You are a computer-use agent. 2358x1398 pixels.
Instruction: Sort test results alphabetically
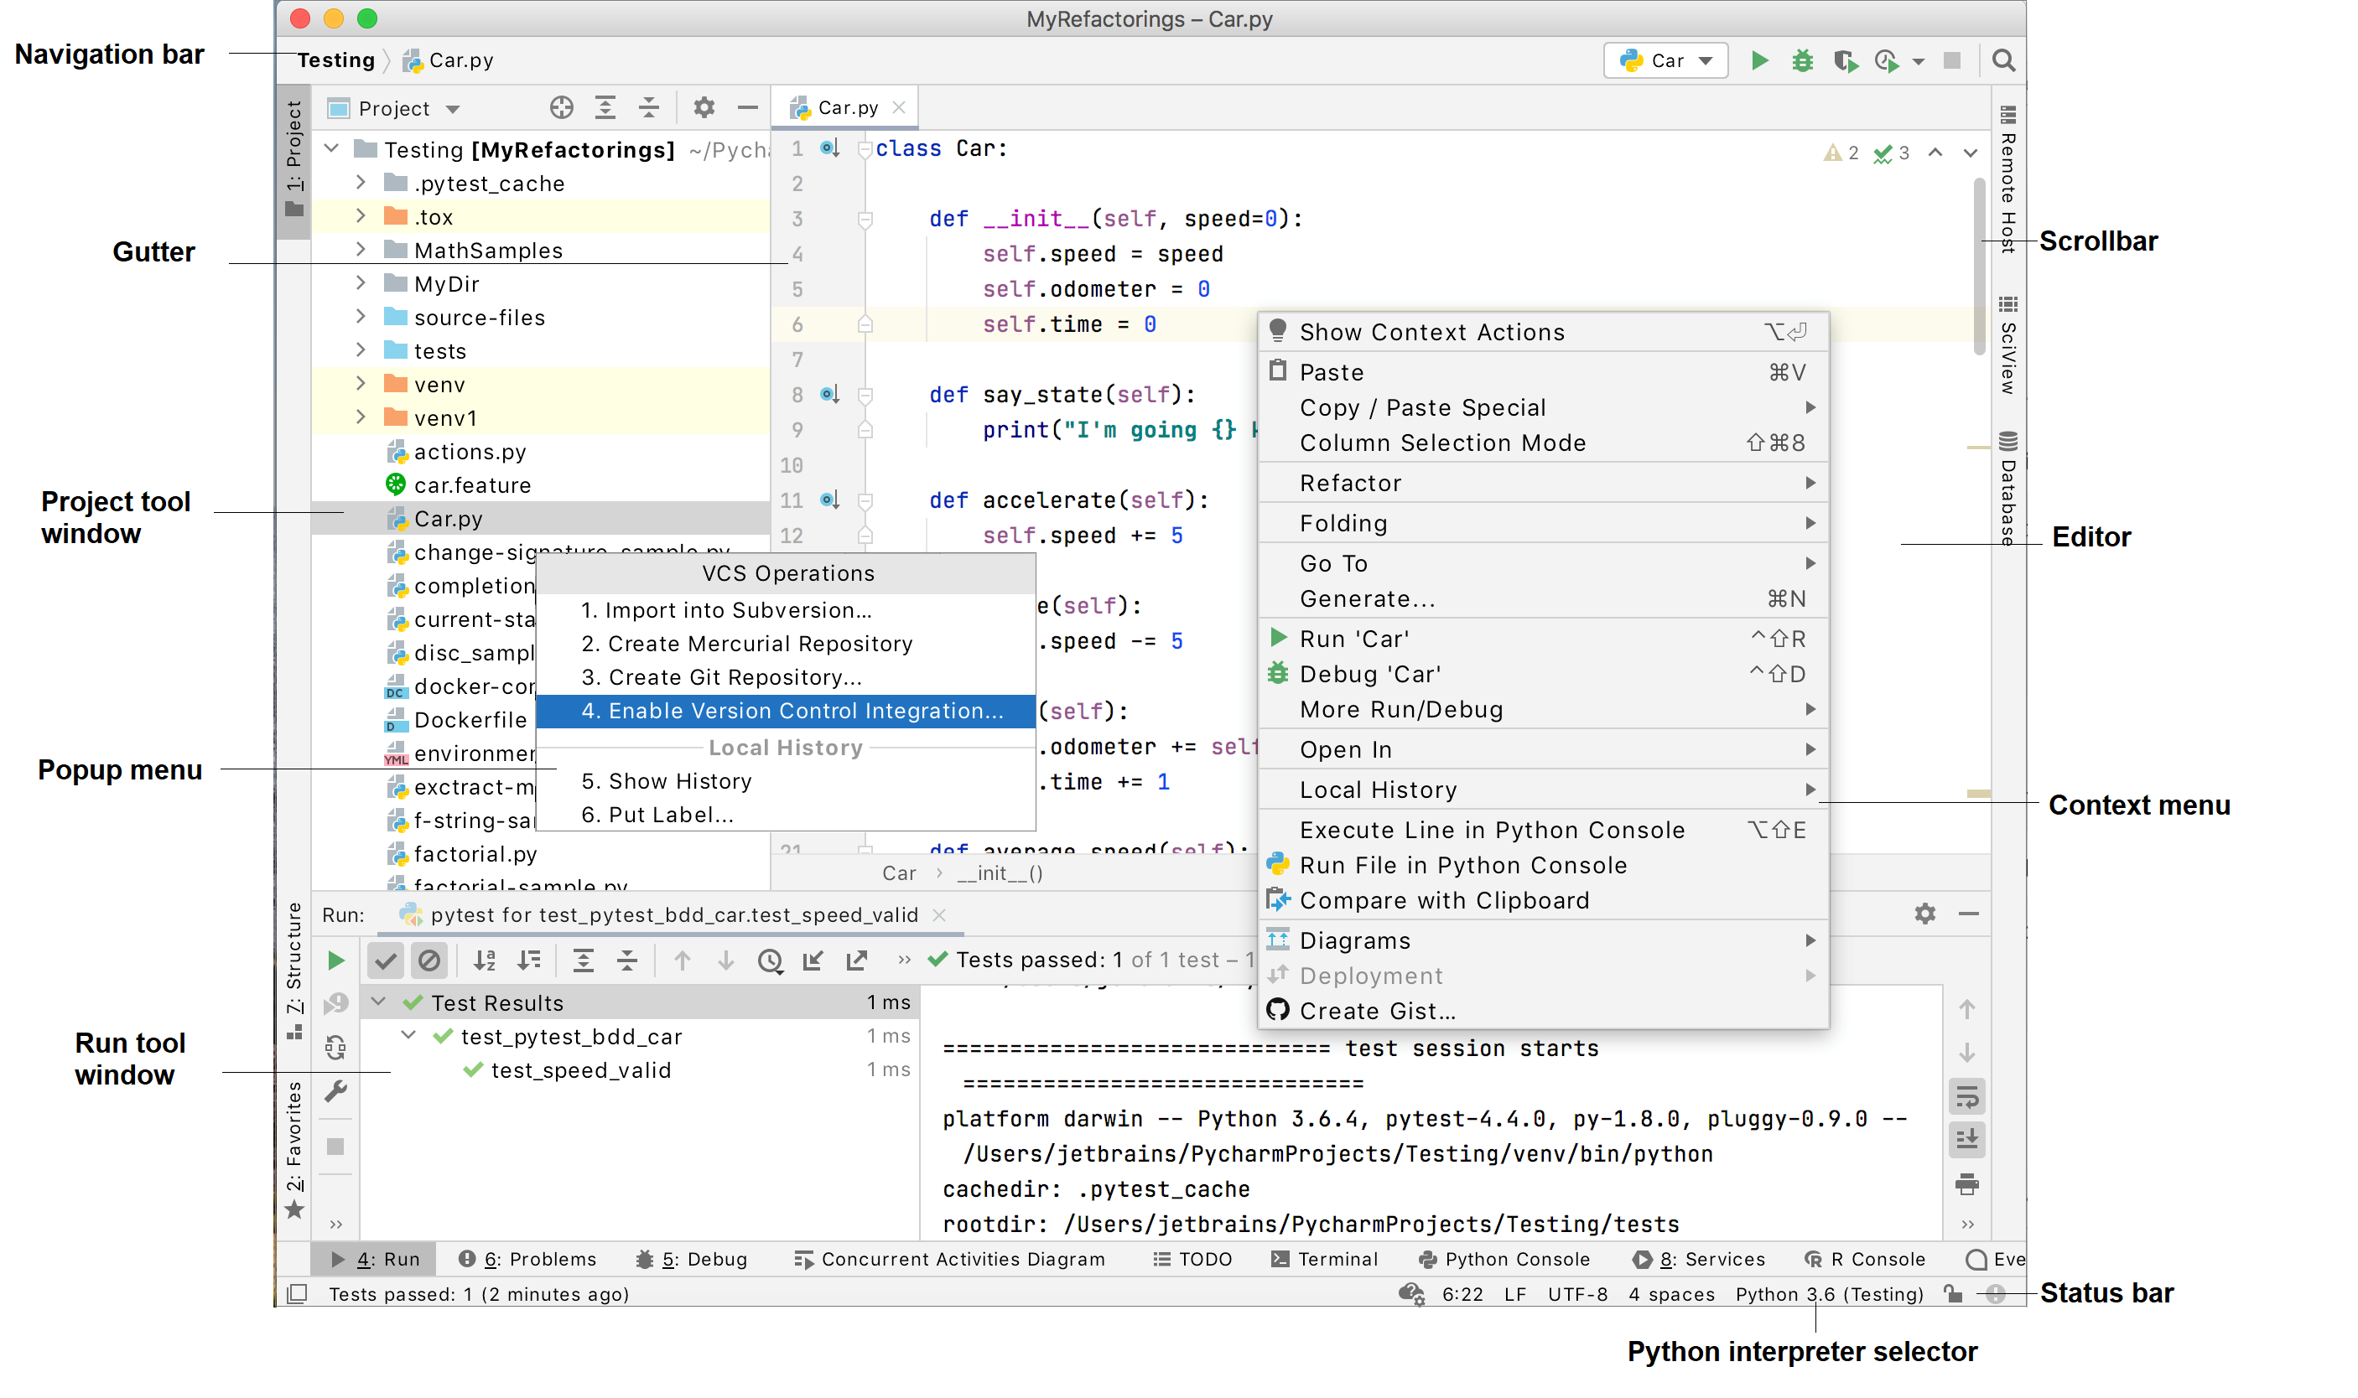click(485, 960)
